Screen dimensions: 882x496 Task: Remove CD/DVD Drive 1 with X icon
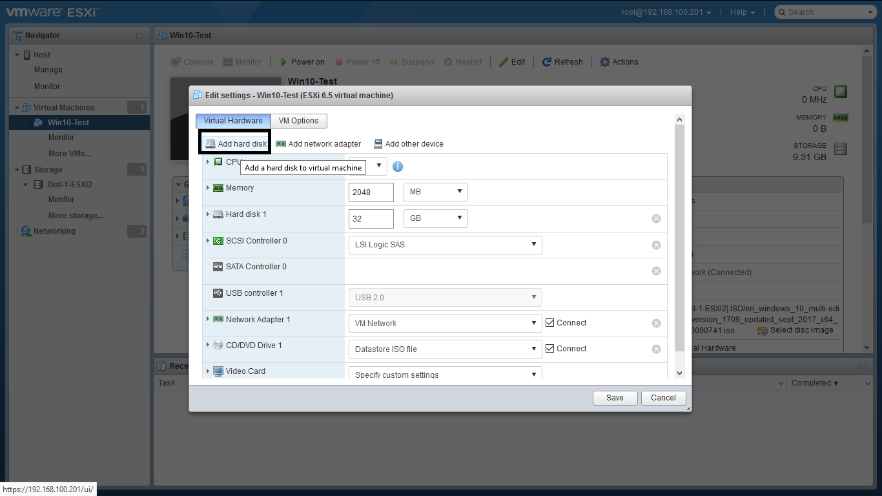click(x=656, y=349)
